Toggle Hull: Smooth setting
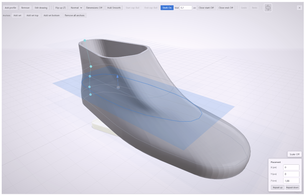Image resolution: width=305 pixels, height=195 pixels. [x=114, y=8]
